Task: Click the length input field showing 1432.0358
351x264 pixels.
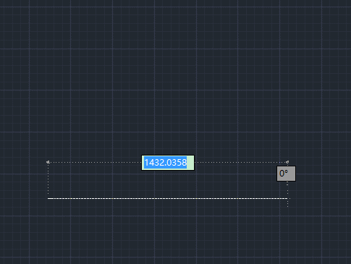Action: [168, 163]
